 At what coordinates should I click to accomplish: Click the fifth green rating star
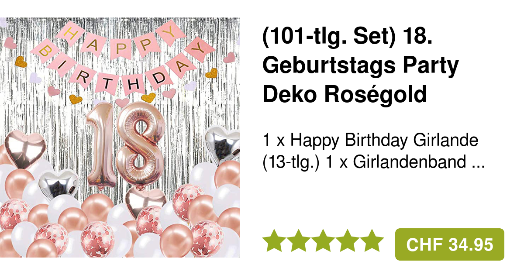372,241
